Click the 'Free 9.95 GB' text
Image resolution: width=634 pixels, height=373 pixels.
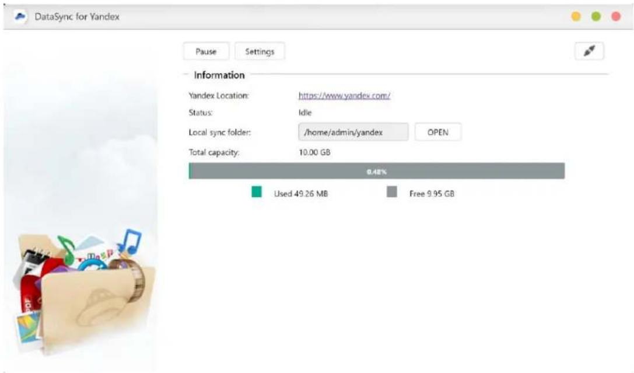(432, 193)
